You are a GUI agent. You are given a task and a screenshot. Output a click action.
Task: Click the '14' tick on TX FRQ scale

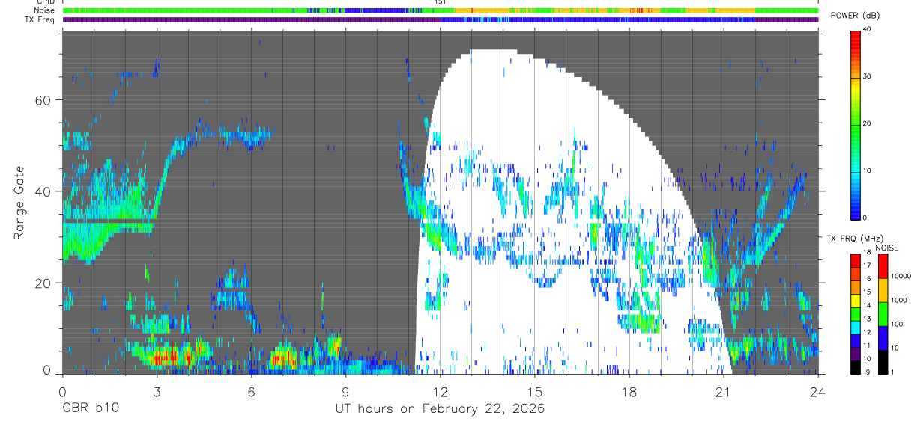[x=867, y=305]
